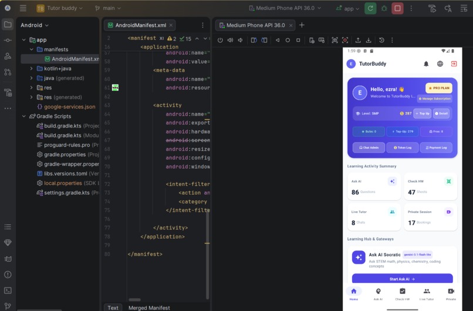Click the emulator Overview square button

298,40
